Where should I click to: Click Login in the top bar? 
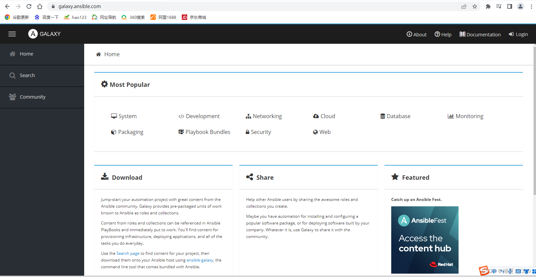click(x=518, y=34)
